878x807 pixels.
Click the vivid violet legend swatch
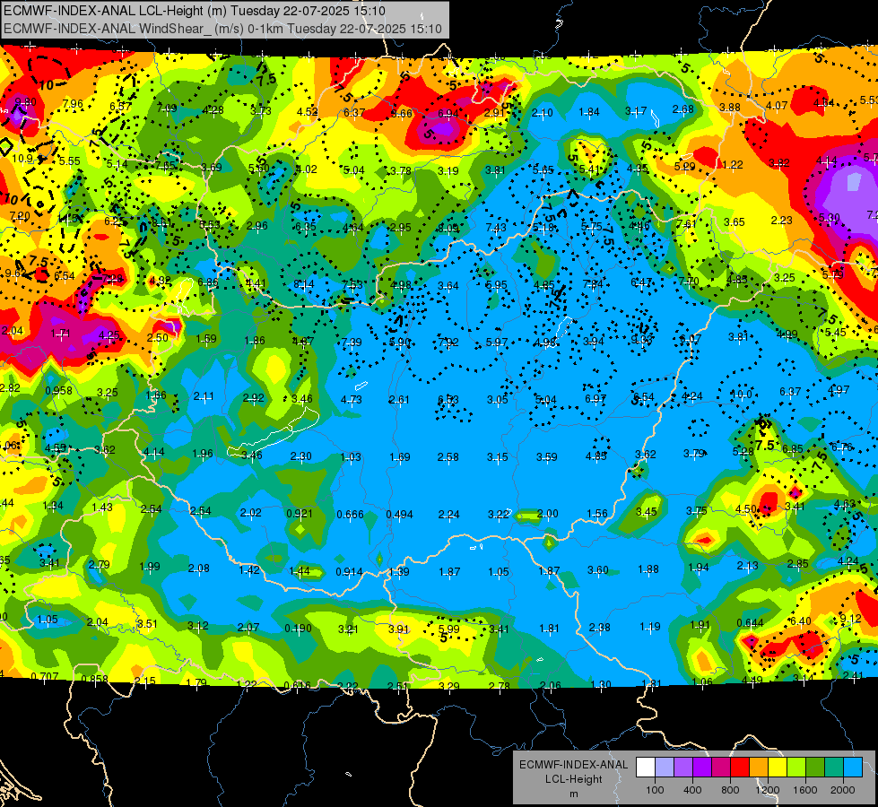[x=702, y=768]
